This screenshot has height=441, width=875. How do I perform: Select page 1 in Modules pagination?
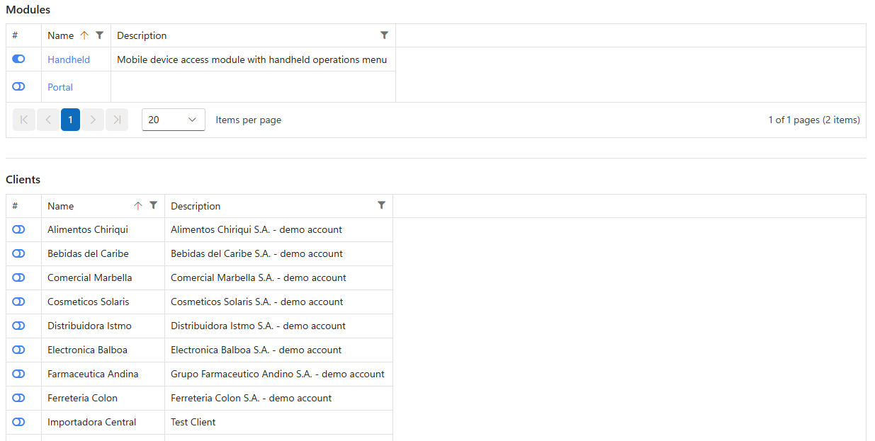pyautogui.click(x=70, y=120)
